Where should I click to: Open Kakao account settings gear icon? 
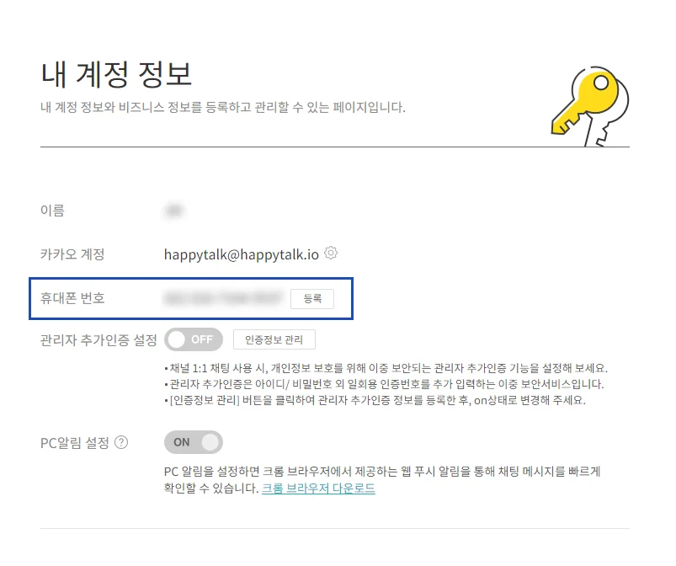(x=331, y=253)
